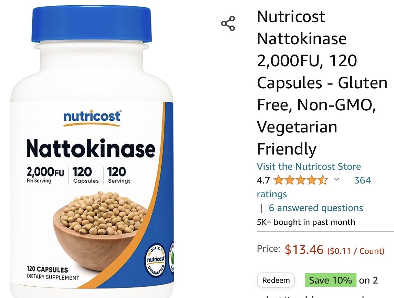The width and height of the screenshot is (394, 298).
Task: Click the blue bottle cap
Action: pos(92,24)
